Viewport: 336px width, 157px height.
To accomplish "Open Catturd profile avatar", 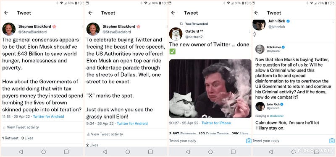I will coord(176,34).
